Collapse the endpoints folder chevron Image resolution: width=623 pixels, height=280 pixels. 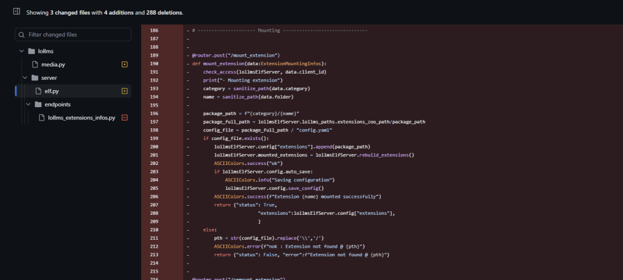point(29,104)
